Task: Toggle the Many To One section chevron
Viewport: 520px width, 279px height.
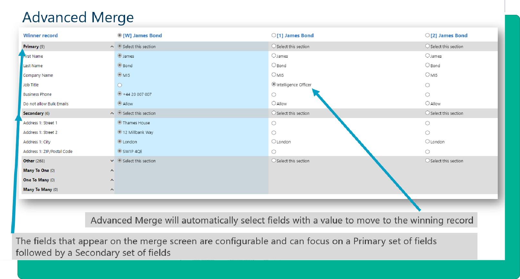Action: (x=112, y=170)
